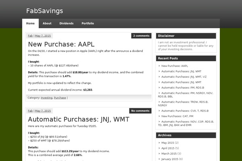Click May 7, 2015 date on AAPL post
The width and height of the screenshot is (242, 161).
(x=43, y=36)
